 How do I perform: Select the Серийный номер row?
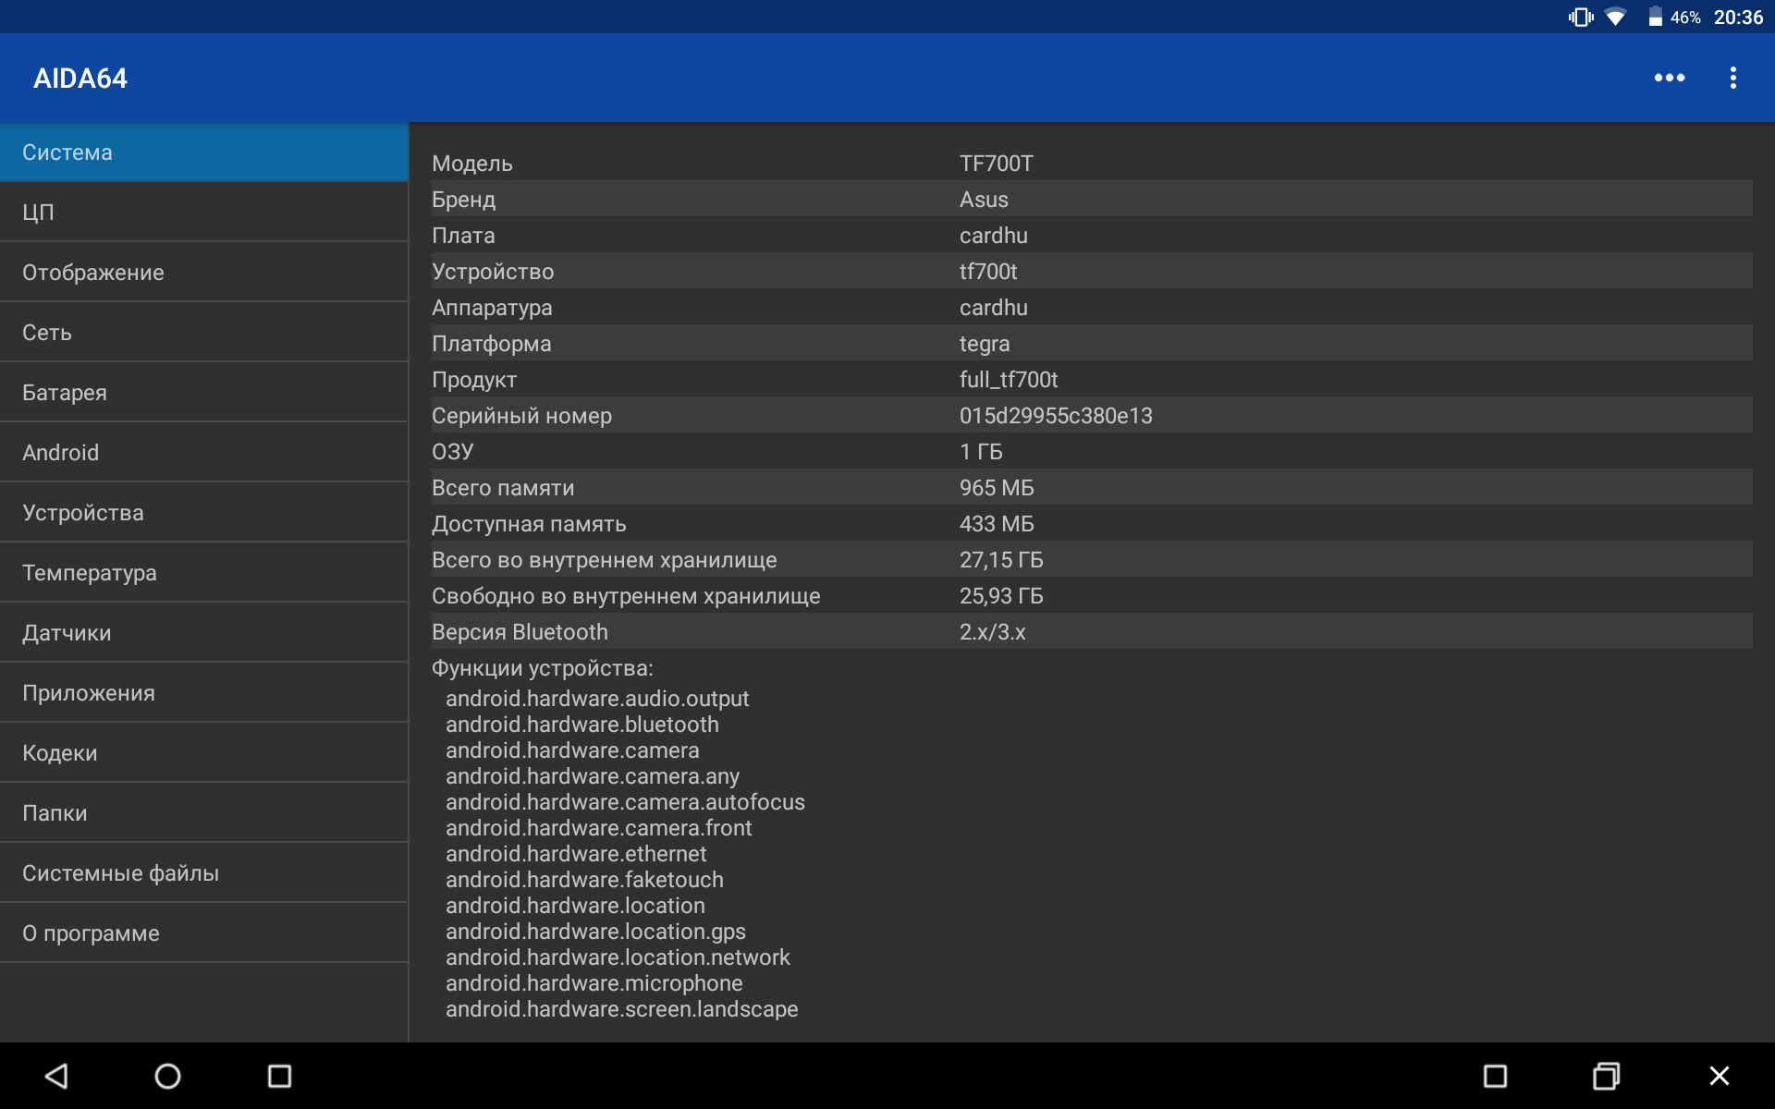[1091, 416]
